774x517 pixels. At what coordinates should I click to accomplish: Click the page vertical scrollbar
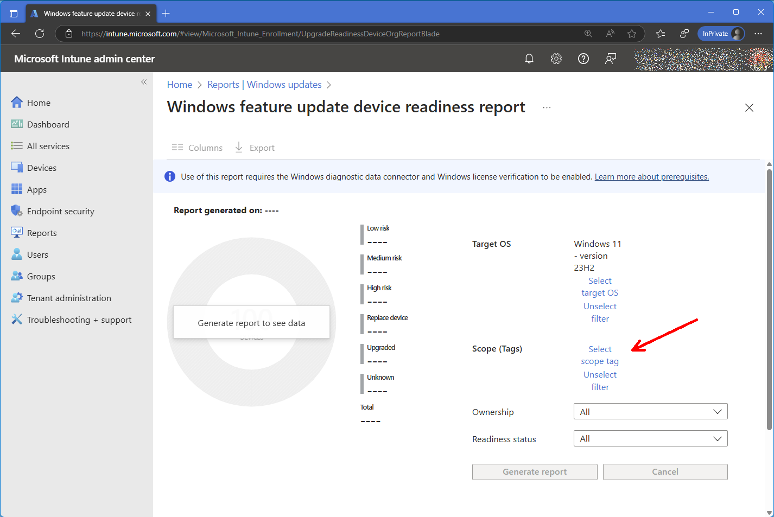(x=769, y=298)
